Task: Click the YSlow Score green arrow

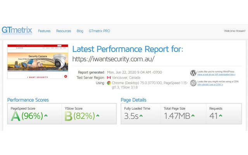Action: 98,115
